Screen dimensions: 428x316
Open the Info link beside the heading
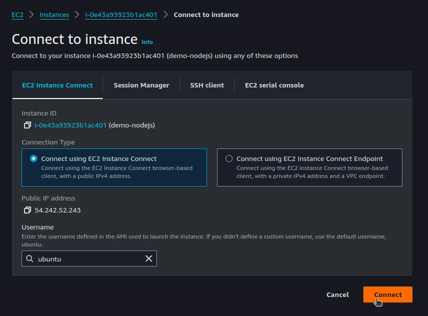[147, 42]
